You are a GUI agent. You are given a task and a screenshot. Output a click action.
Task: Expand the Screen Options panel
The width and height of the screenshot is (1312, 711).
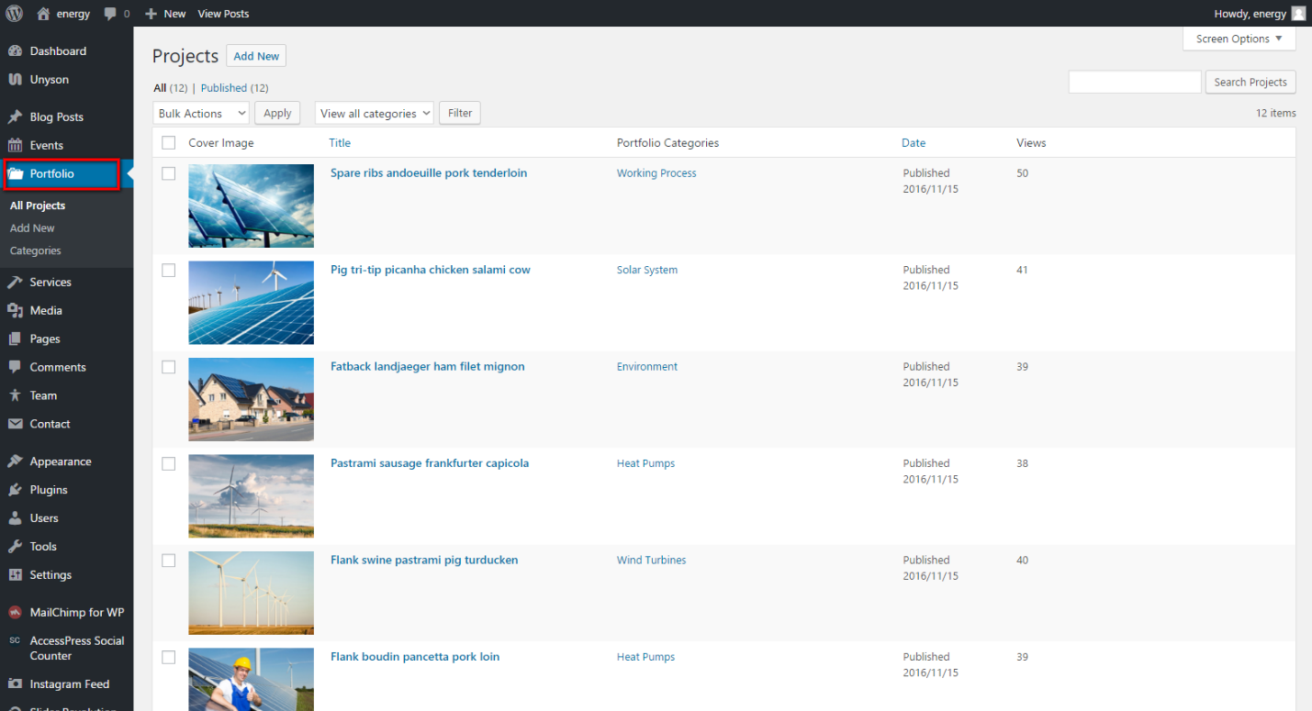(x=1239, y=39)
